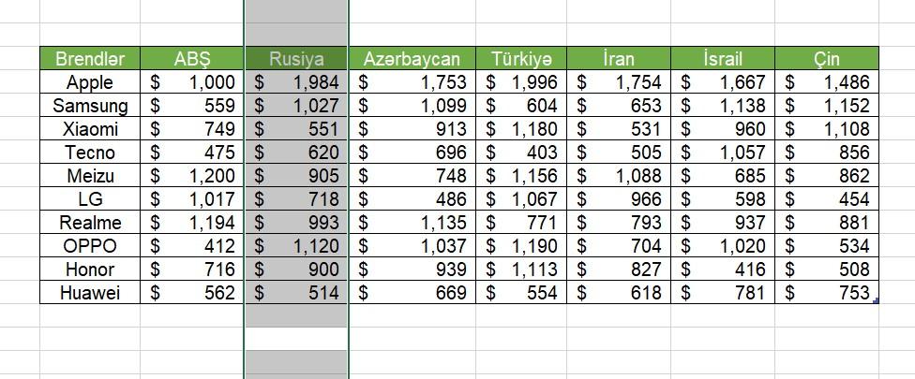Click the cell showing 1,057
Viewport: 915px width, 379px height.
point(723,152)
